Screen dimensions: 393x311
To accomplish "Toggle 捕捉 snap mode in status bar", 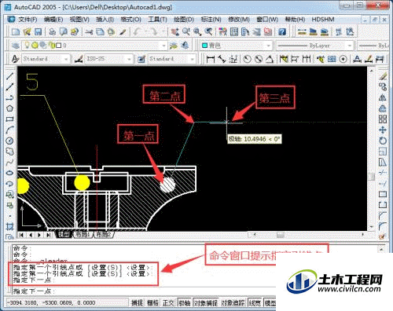I will pos(137,303).
